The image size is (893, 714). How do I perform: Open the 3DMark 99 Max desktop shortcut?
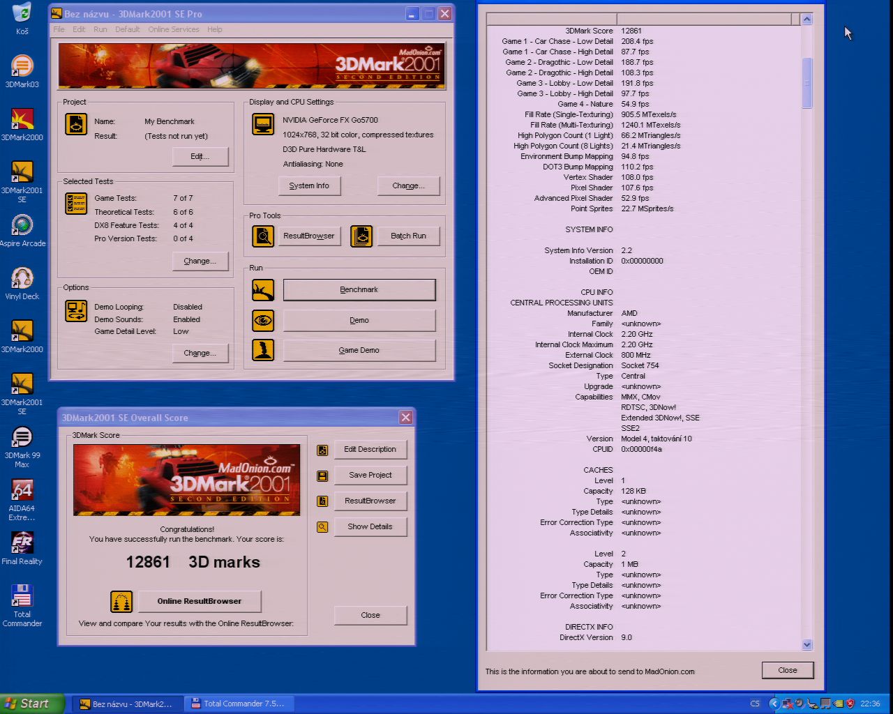click(22, 447)
